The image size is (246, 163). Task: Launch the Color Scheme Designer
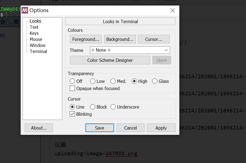click(x=110, y=60)
